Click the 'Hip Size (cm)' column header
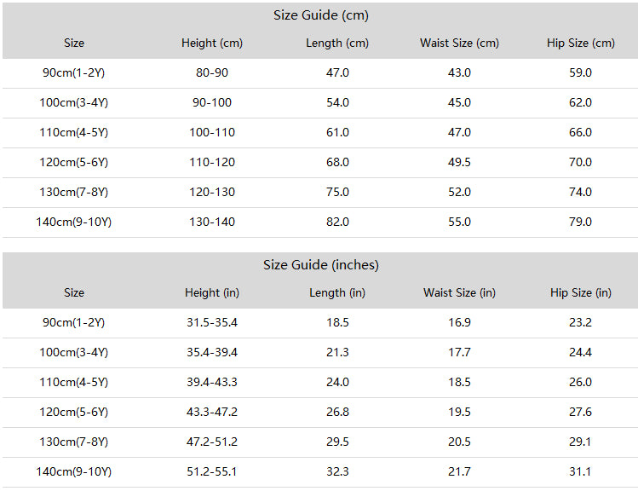 click(580, 43)
